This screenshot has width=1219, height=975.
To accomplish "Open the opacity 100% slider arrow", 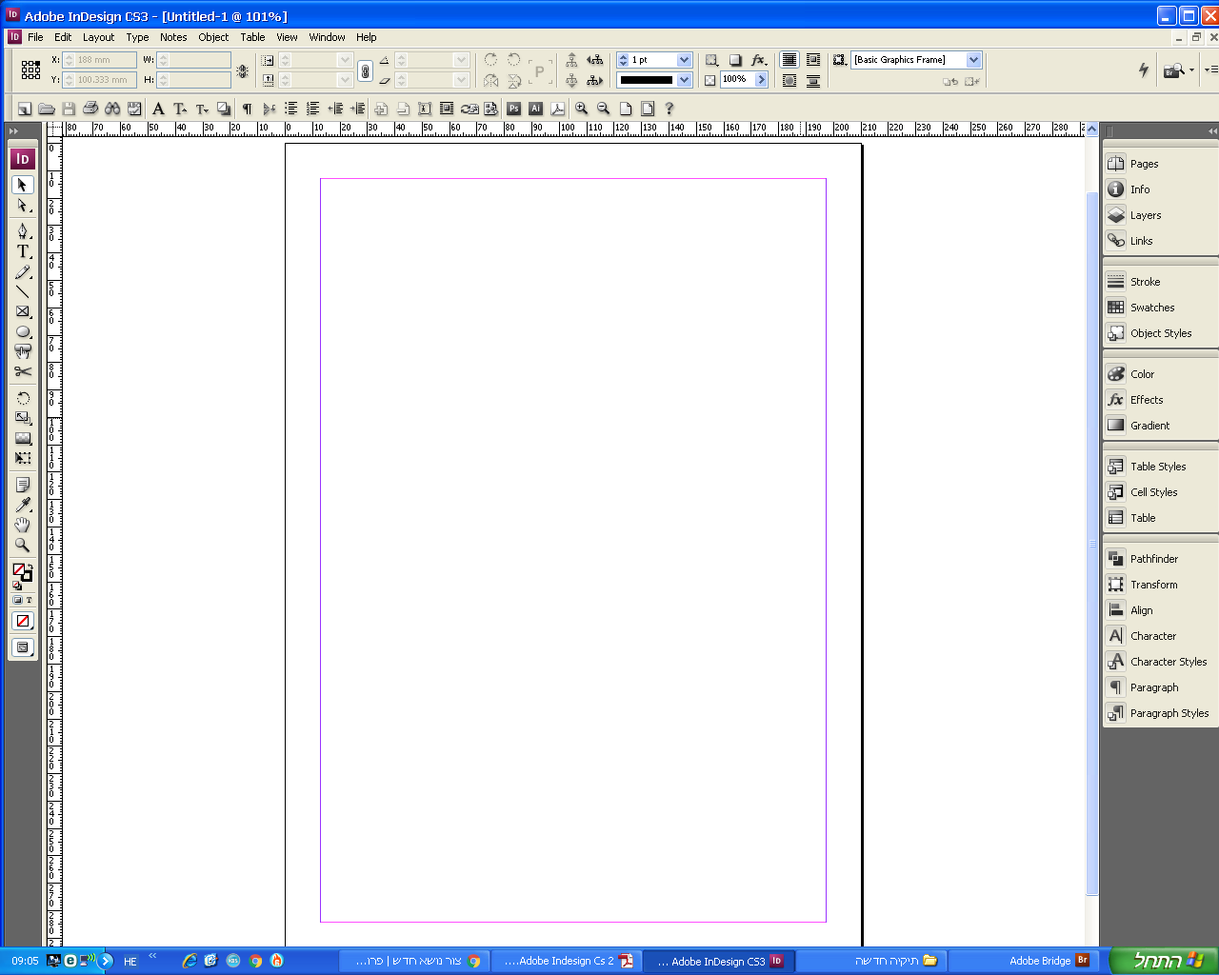I will [761, 80].
